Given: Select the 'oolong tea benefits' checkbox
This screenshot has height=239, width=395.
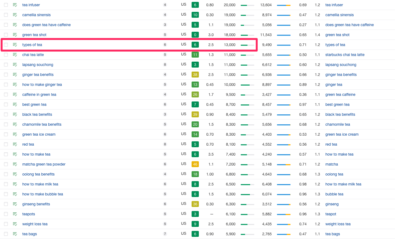Looking at the screenshot, I should tap(6, 174).
